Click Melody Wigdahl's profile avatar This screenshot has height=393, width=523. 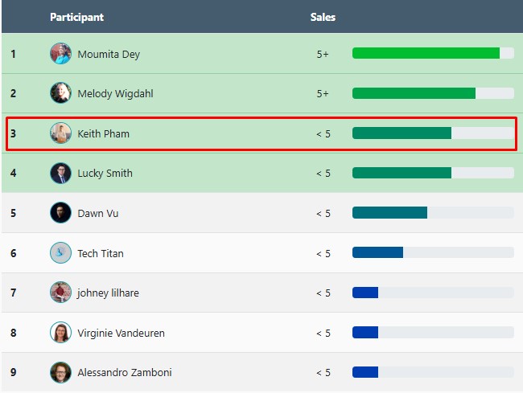pyautogui.click(x=60, y=93)
